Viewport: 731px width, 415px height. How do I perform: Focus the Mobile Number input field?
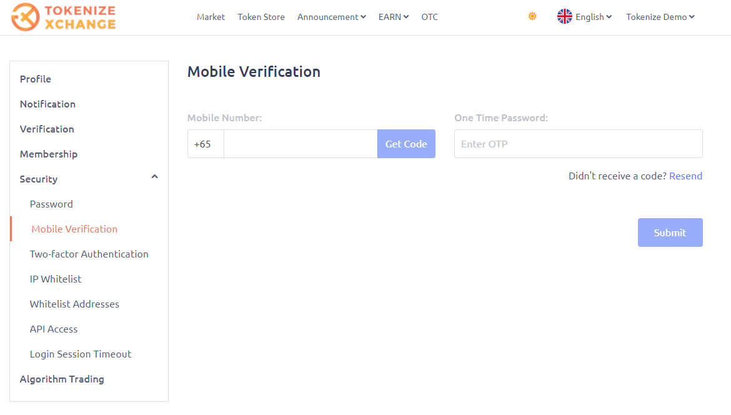coord(301,144)
